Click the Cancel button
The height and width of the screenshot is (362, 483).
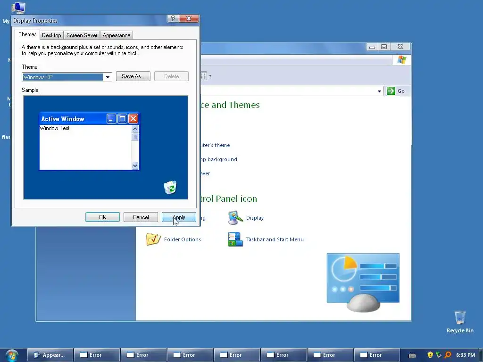point(141,217)
